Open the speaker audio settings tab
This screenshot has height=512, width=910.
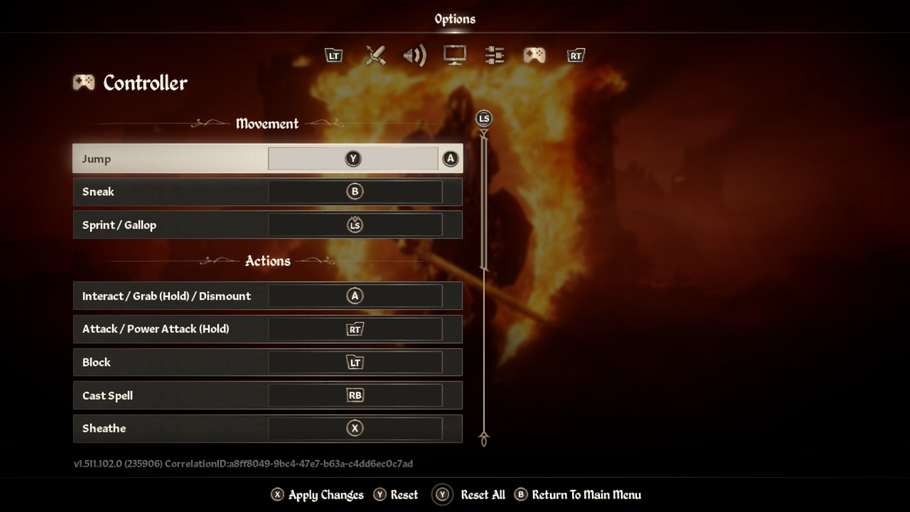point(415,55)
